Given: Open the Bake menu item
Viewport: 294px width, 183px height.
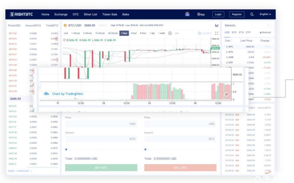Looking at the screenshot, I should (x=126, y=14).
